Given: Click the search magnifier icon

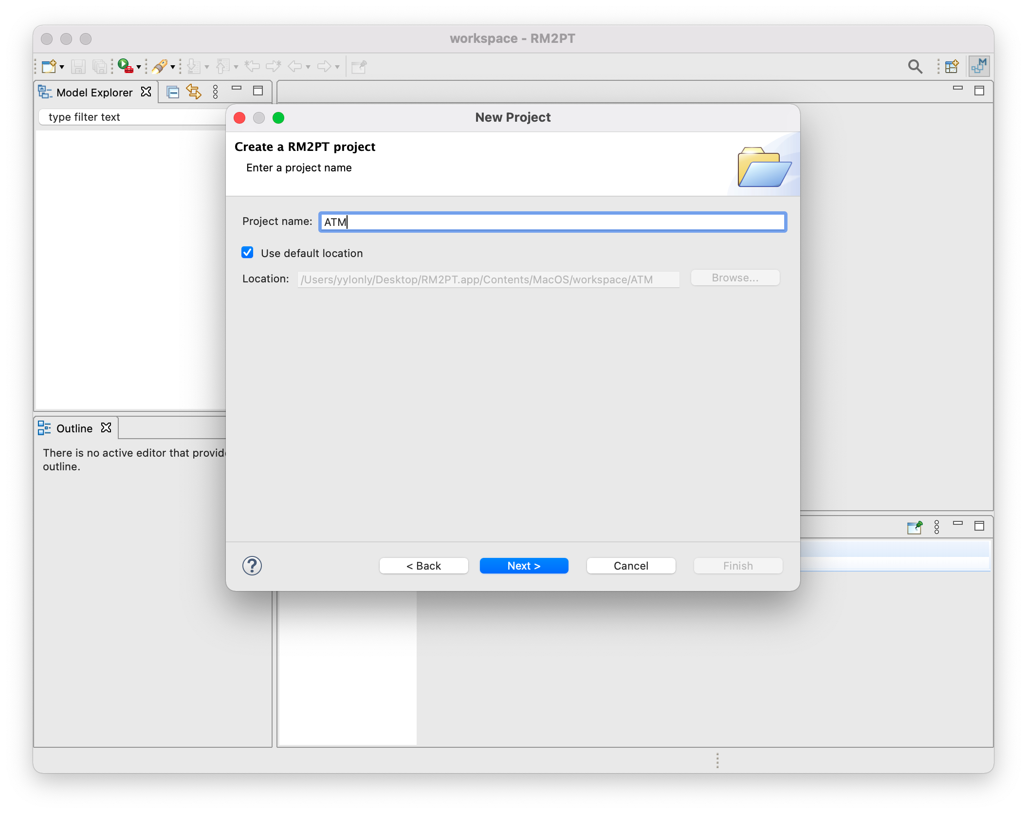Looking at the screenshot, I should [x=915, y=66].
